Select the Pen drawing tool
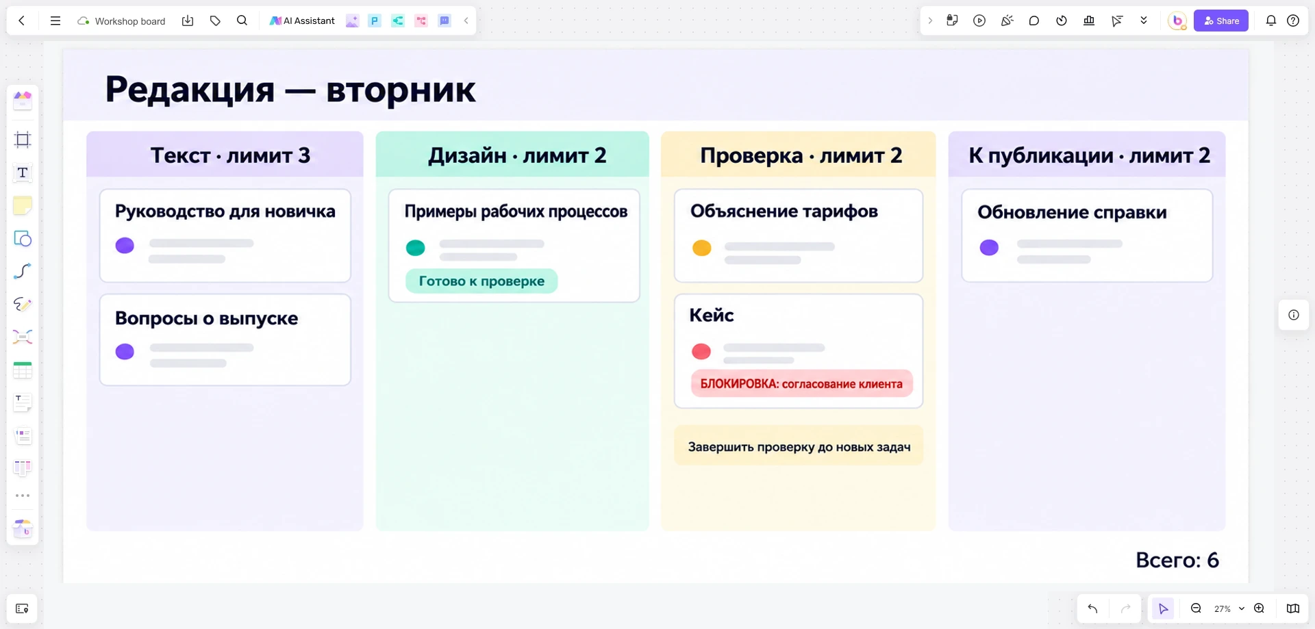 click(23, 304)
